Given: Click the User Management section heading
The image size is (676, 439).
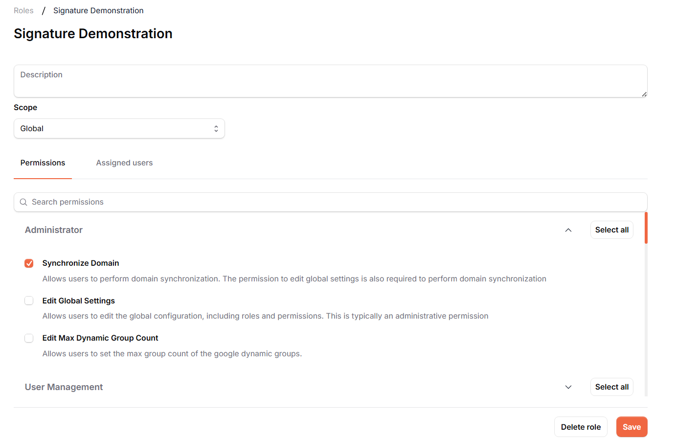Looking at the screenshot, I should [64, 387].
